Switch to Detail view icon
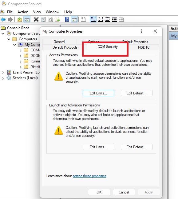This screenshot has width=178, height=199. 114,19
